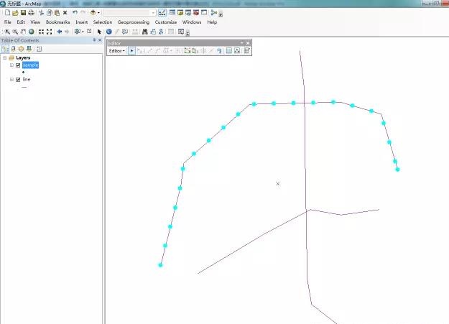This screenshot has height=324, width=449.
Task: Open the Bookmarks menu
Action: [58, 22]
